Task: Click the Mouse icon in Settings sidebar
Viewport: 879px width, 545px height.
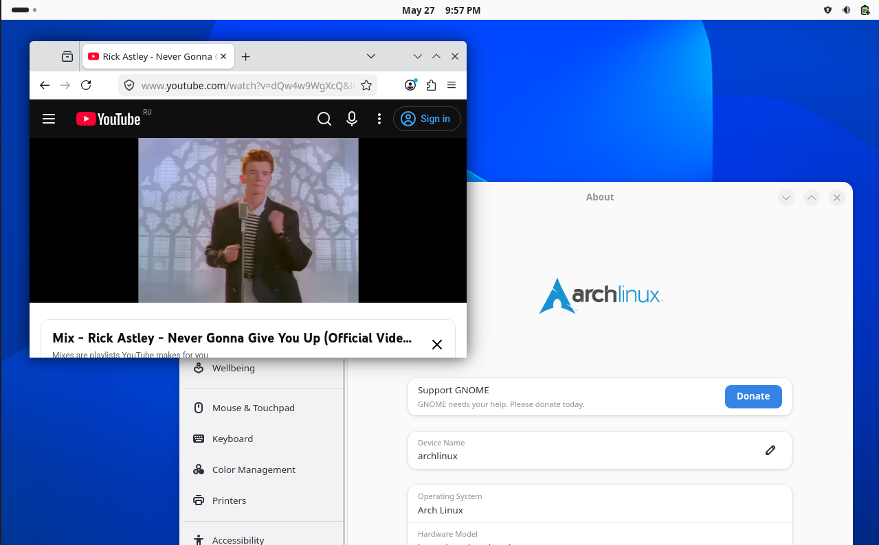Action: 199,408
